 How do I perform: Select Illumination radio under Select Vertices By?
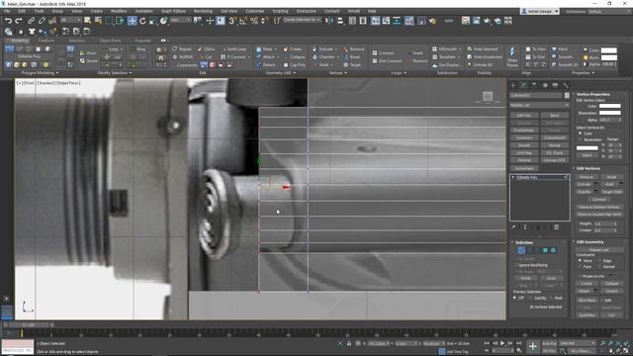pos(581,139)
